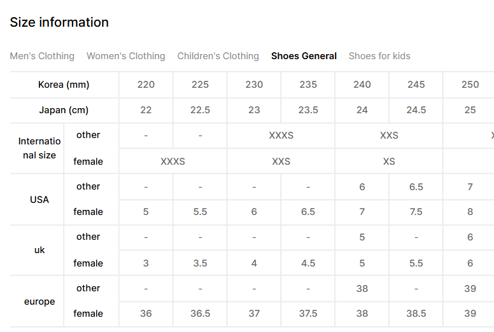This screenshot has width=494, height=332.
Task: Click the Japan 23.5 cell
Action: tap(308, 110)
